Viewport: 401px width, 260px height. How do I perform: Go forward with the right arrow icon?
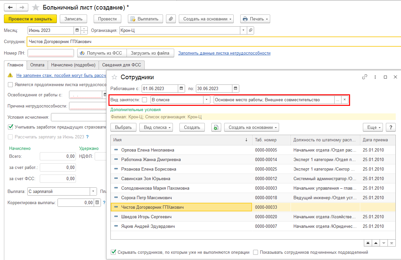point(22,7)
